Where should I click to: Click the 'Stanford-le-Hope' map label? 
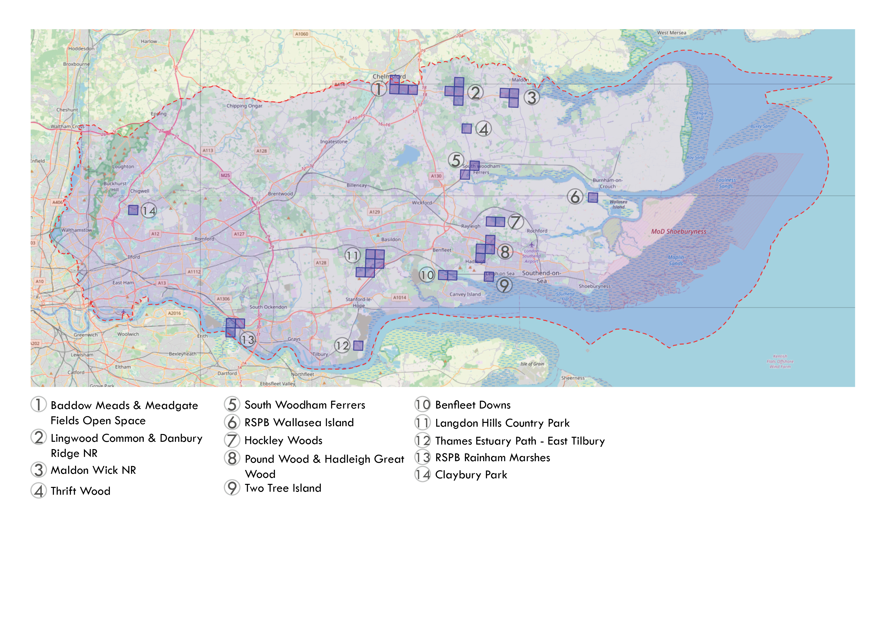(359, 302)
